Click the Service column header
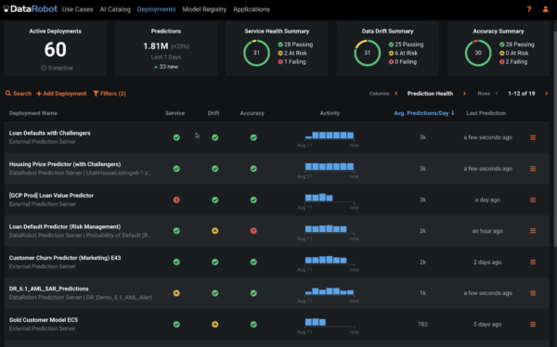The image size is (557, 347). coord(175,113)
